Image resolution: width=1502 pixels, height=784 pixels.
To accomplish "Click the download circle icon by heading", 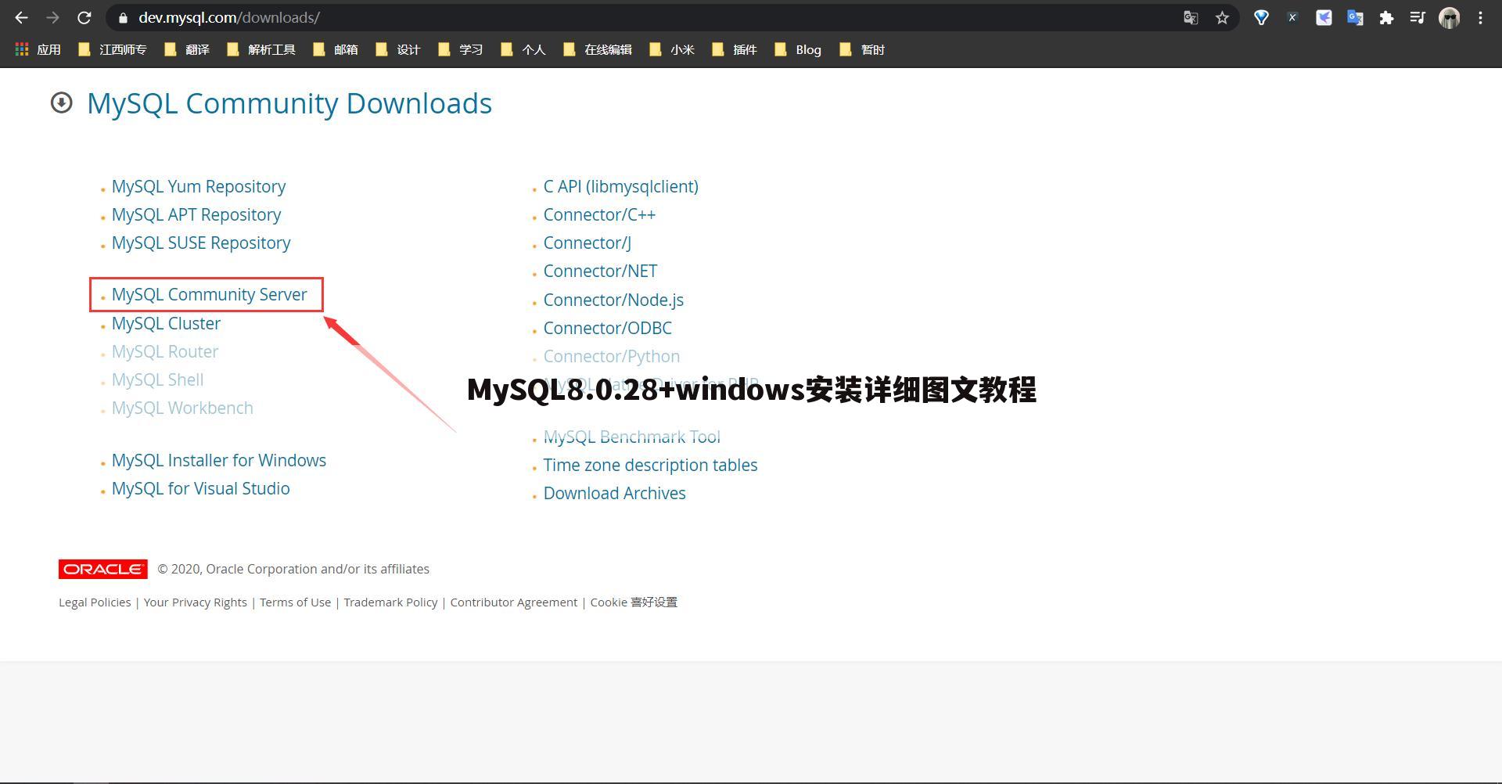I will [x=61, y=102].
